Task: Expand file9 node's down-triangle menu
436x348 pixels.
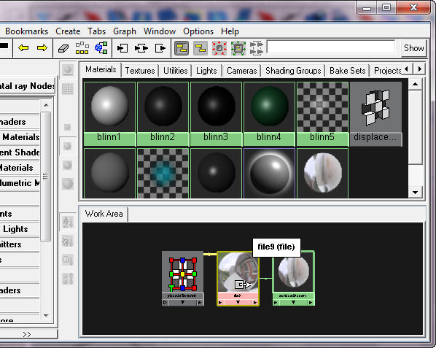Action: [238, 302]
